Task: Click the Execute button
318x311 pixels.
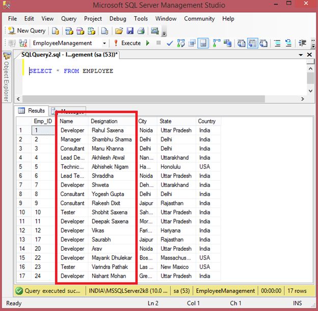Action: coord(127,43)
